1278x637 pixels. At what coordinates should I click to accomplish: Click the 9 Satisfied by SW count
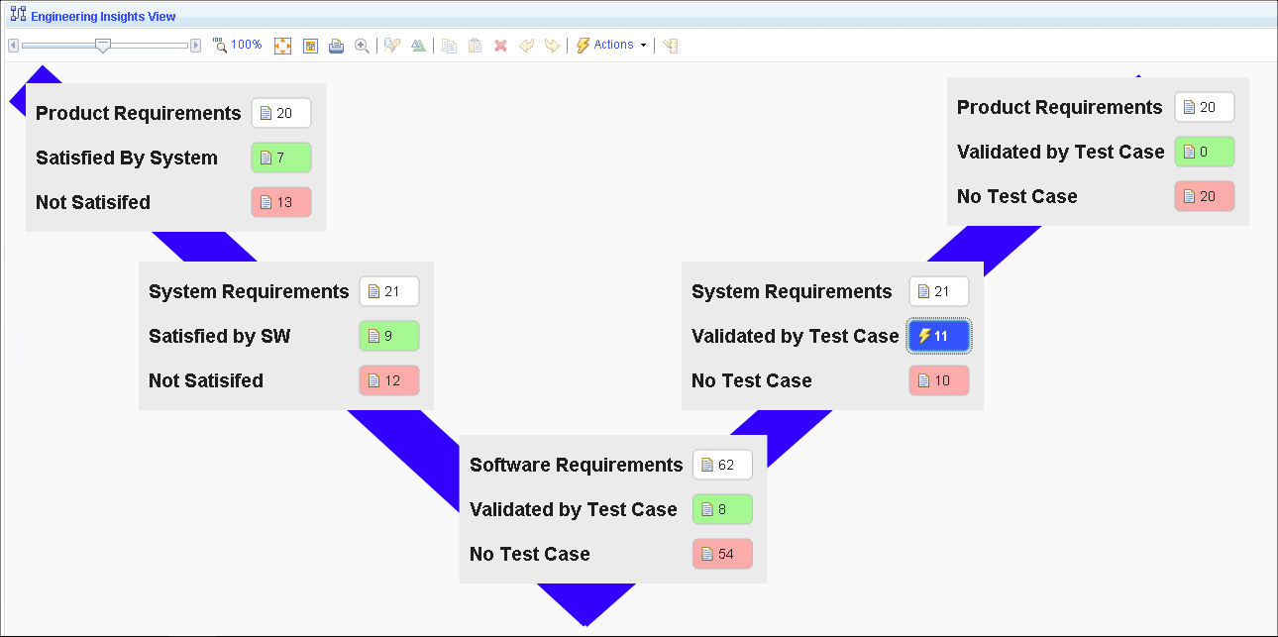[388, 336]
